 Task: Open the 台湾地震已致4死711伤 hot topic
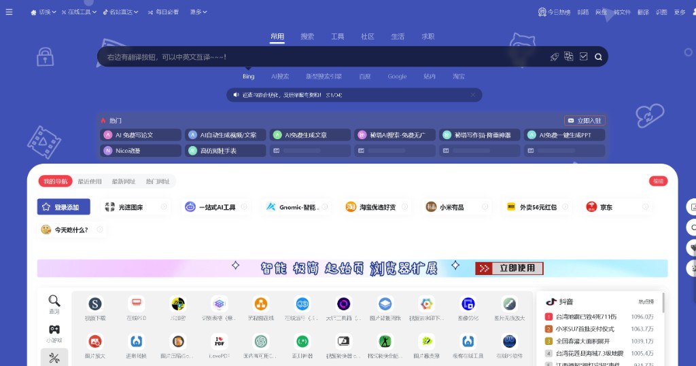(586, 316)
